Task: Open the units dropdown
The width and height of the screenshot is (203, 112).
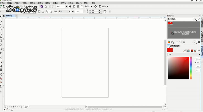Action: (64, 11)
